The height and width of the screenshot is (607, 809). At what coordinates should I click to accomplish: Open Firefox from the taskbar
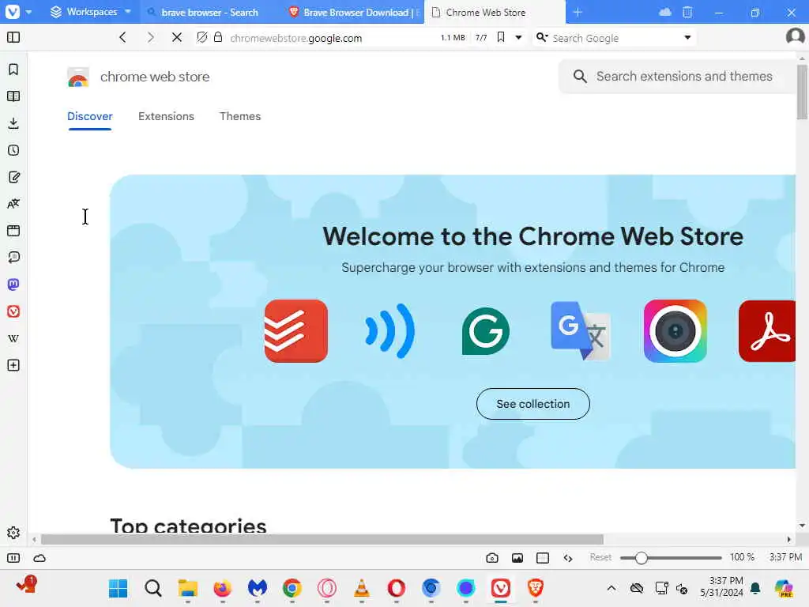(x=222, y=588)
